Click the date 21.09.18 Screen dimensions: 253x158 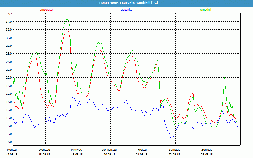click(142, 155)
